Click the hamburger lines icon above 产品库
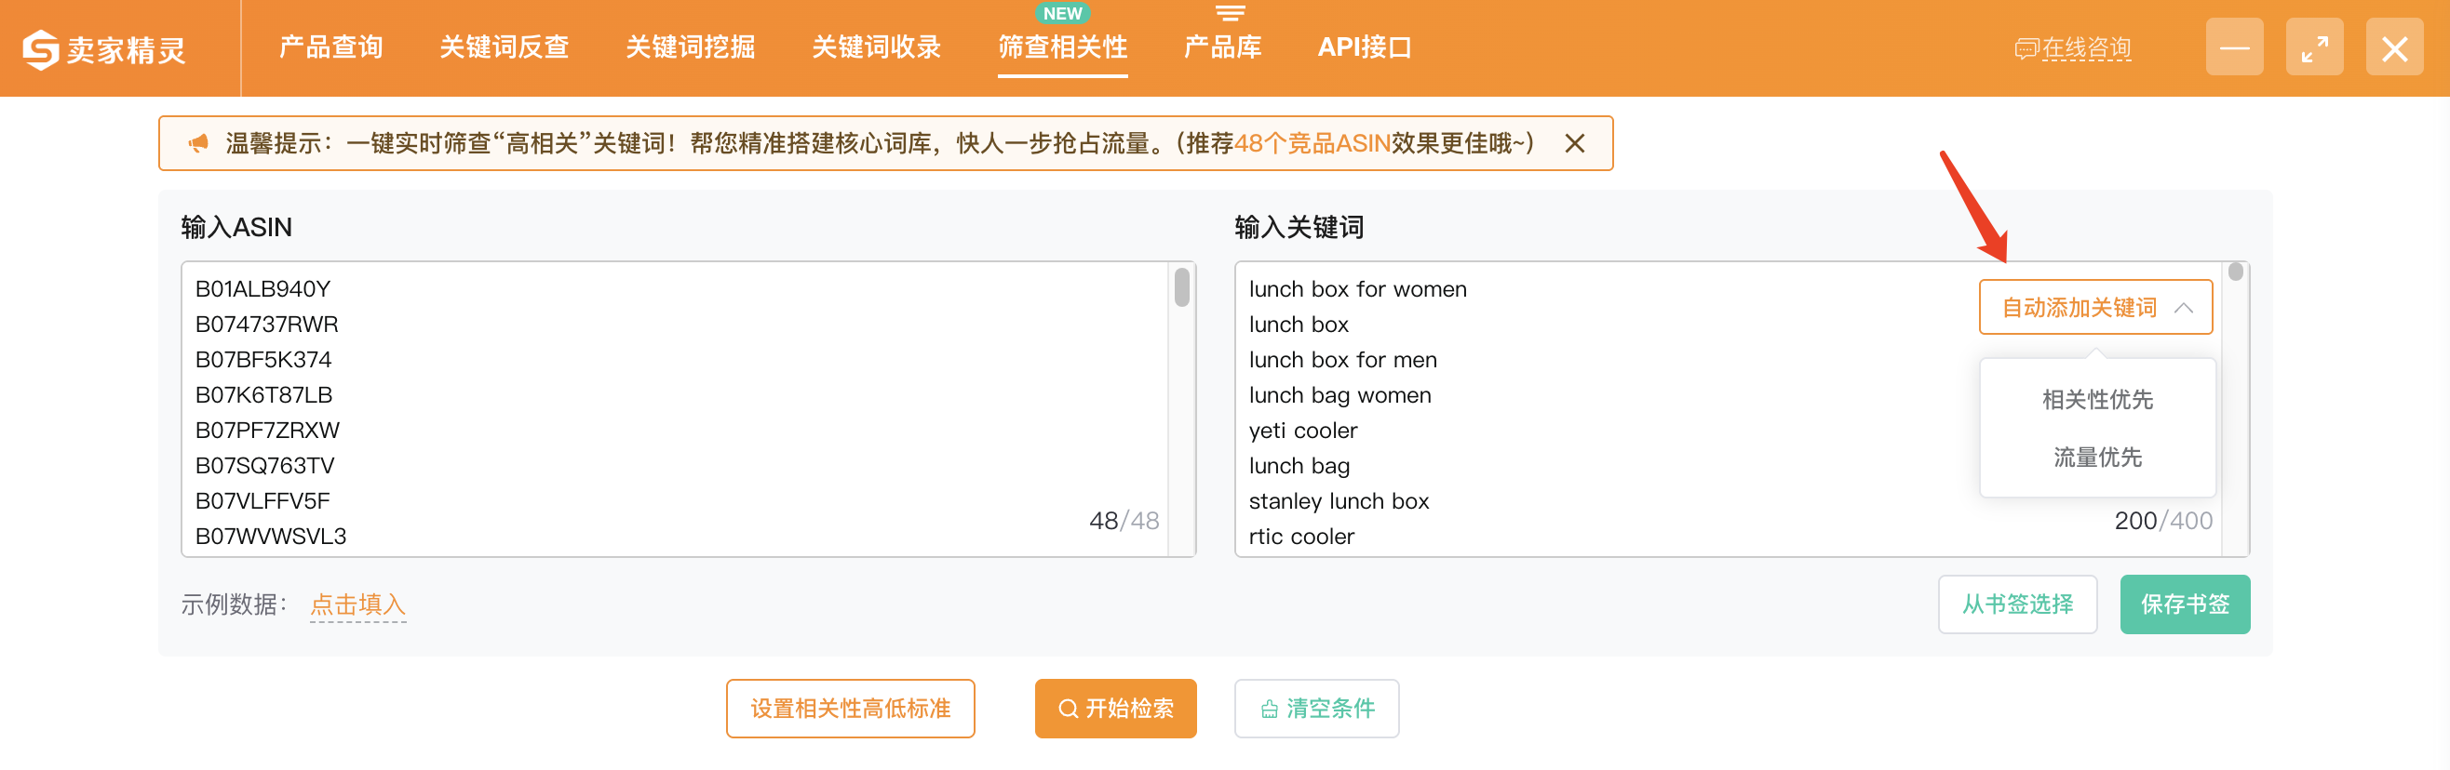The height and width of the screenshot is (770, 2450). click(x=1230, y=13)
